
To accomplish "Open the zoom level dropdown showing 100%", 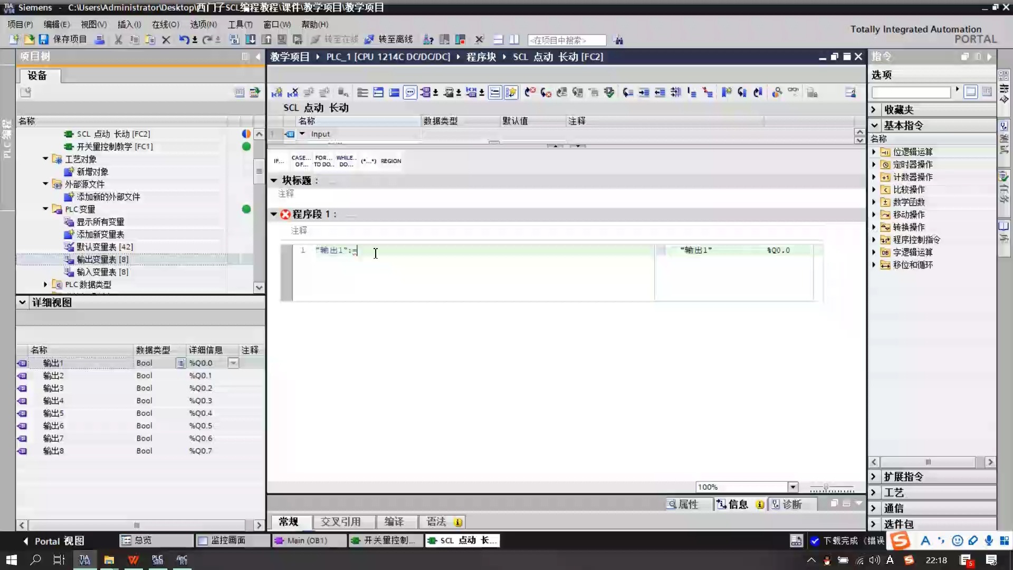I will pyautogui.click(x=794, y=487).
